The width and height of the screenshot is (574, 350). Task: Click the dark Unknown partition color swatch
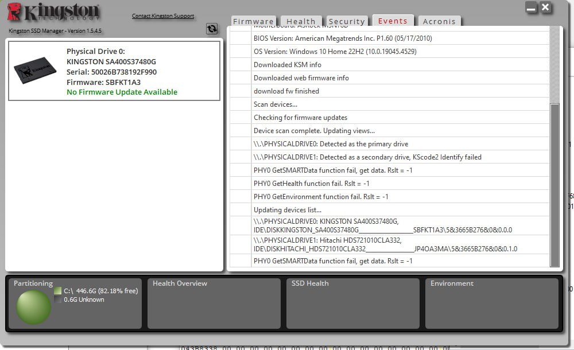pos(57,300)
